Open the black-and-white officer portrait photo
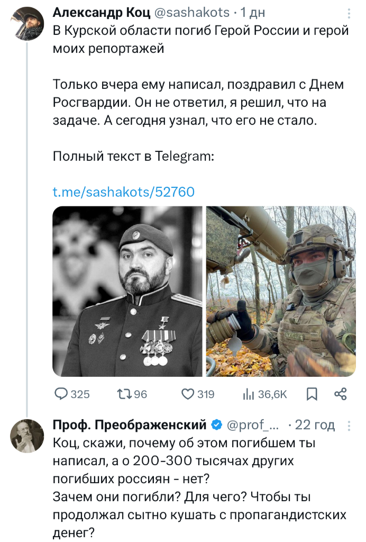366x542 pixels. [127, 291]
